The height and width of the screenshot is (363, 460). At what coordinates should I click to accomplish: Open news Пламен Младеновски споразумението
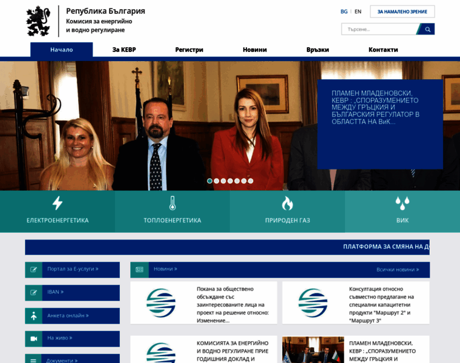tap(383, 351)
